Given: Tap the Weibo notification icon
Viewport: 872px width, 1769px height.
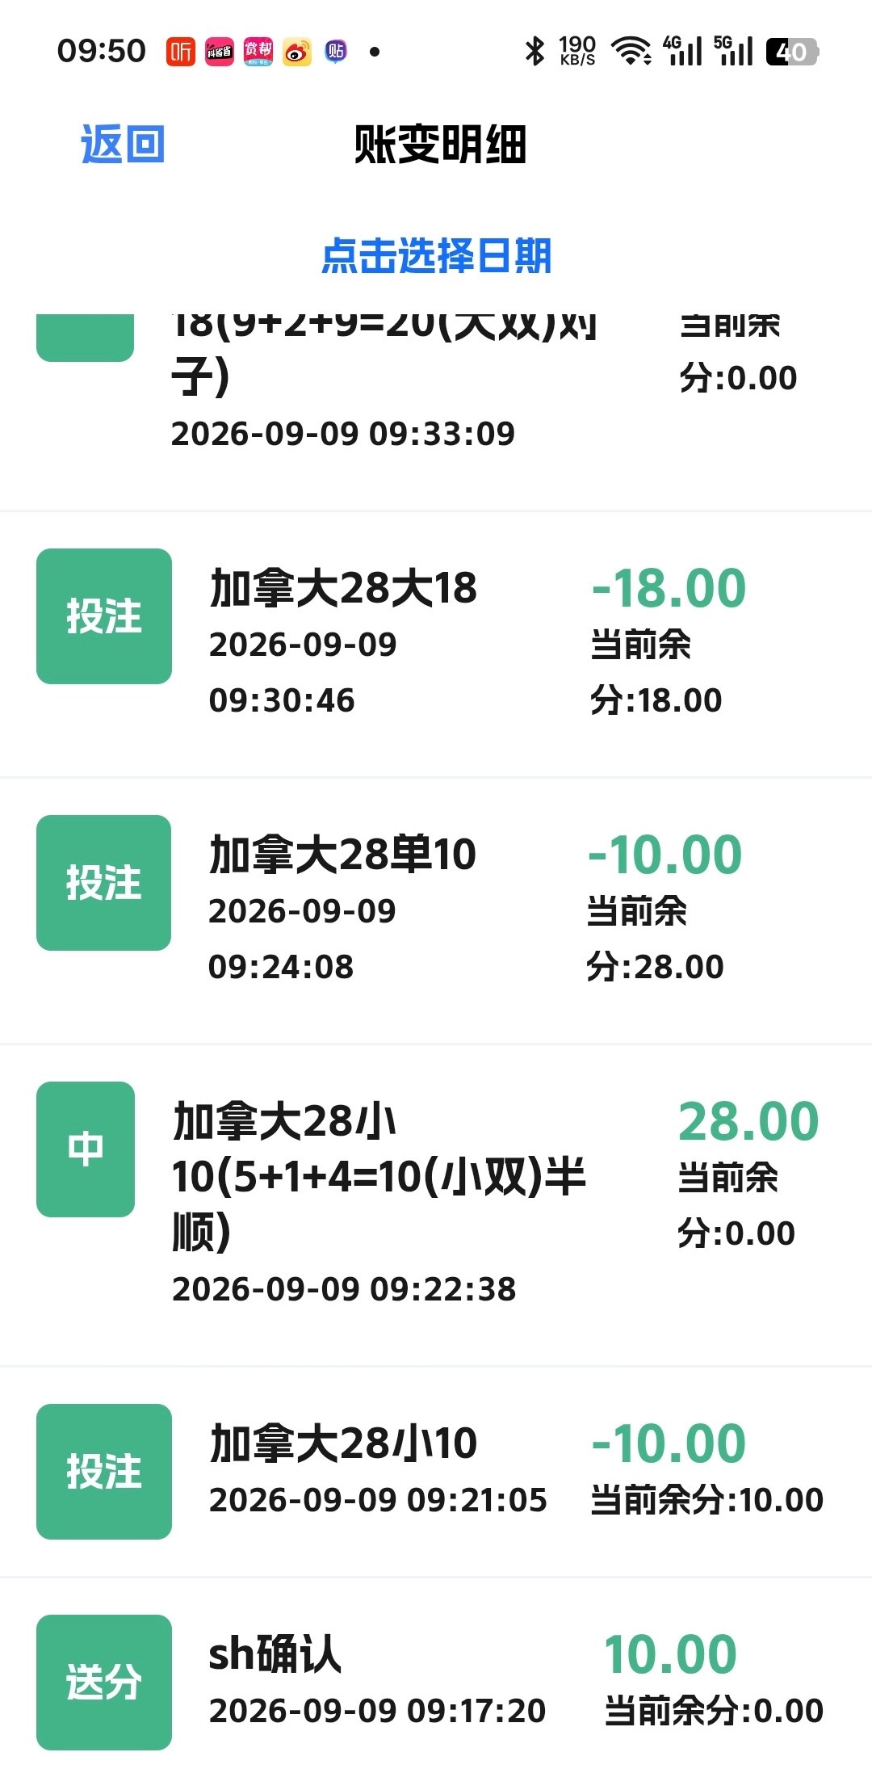Looking at the screenshot, I should (x=297, y=52).
